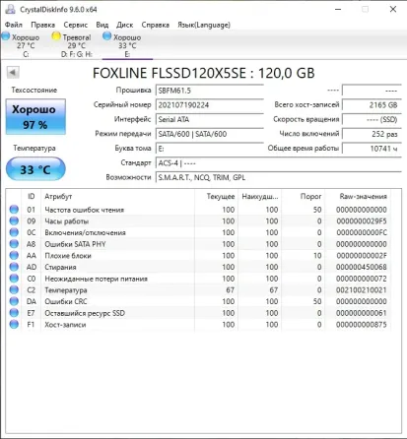Click the ID column header
The width and height of the screenshot is (407, 439).
[x=32, y=197]
